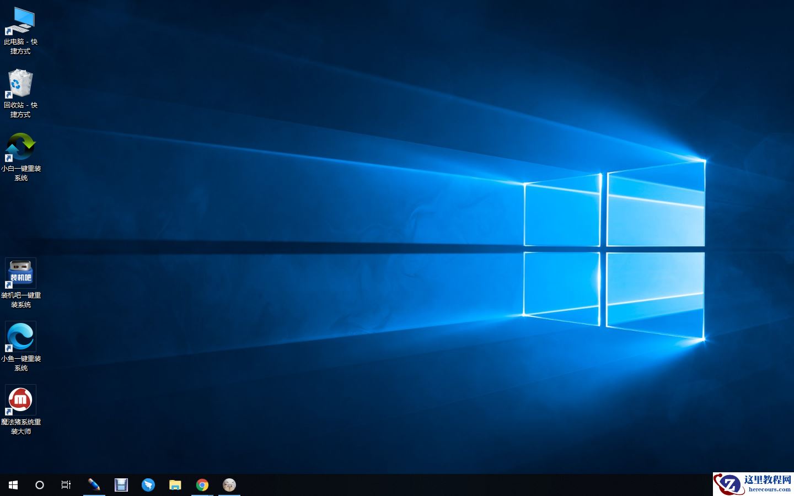Open the pinned pencil editor app on the taskbar
Screen dimensions: 794x496
pos(94,485)
